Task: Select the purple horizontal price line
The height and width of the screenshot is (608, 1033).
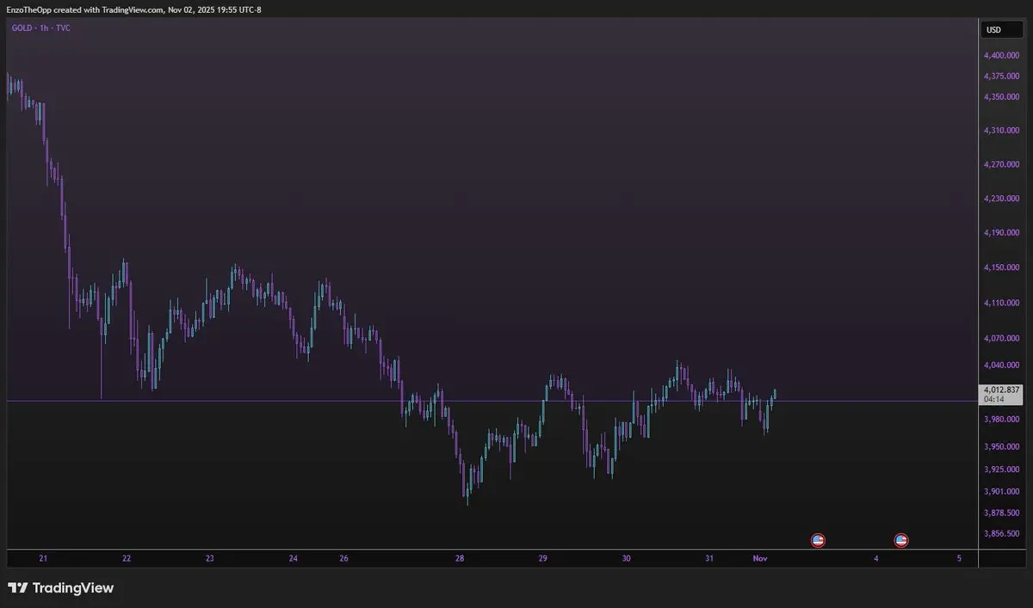Action: click(x=491, y=401)
